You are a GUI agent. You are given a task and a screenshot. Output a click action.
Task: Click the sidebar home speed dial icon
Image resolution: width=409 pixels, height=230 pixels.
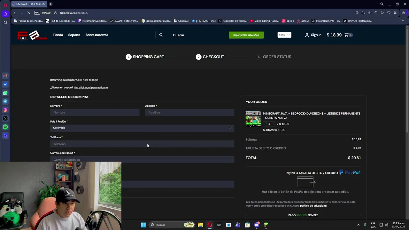tap(5, 14)
